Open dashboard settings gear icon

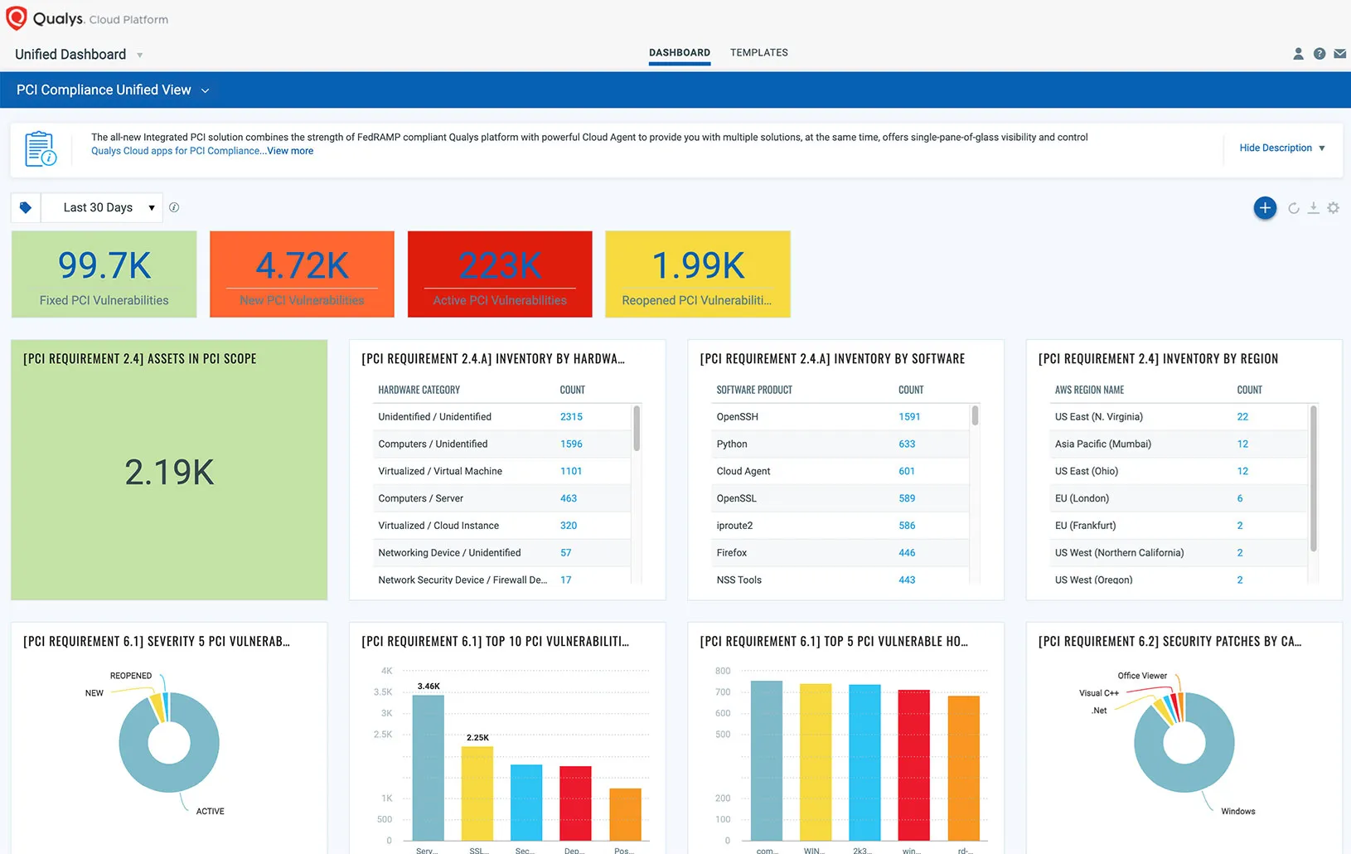coord(1333,208)
